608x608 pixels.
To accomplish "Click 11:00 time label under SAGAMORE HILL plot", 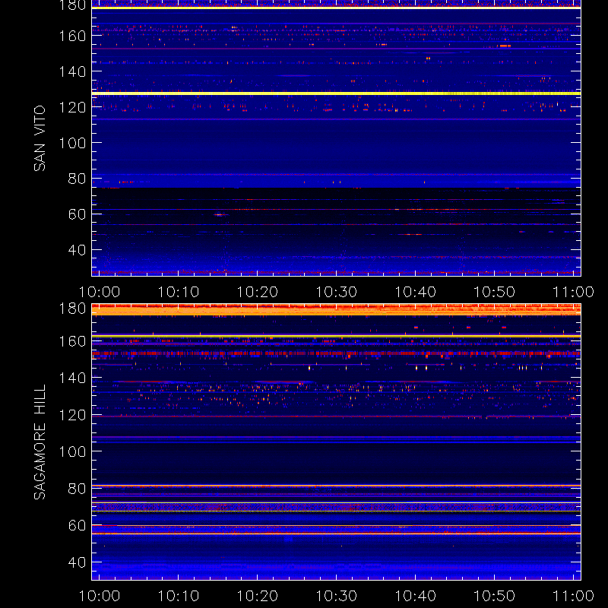I will [573, 596].
